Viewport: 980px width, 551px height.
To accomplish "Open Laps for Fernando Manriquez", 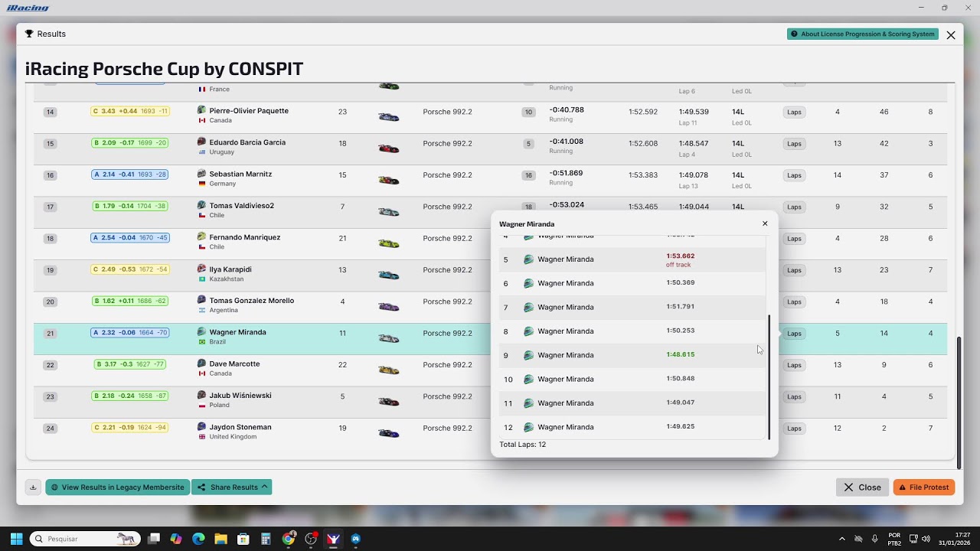I will [794, 239].
